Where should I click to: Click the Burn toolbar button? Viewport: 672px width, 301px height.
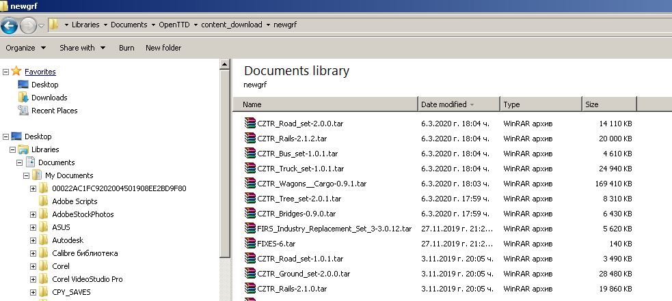point(126,48)
